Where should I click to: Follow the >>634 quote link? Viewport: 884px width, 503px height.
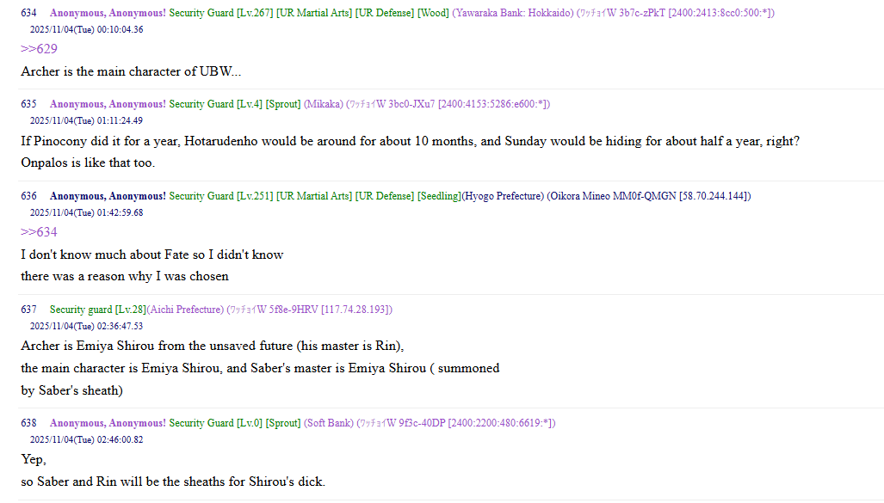[39, 232]
